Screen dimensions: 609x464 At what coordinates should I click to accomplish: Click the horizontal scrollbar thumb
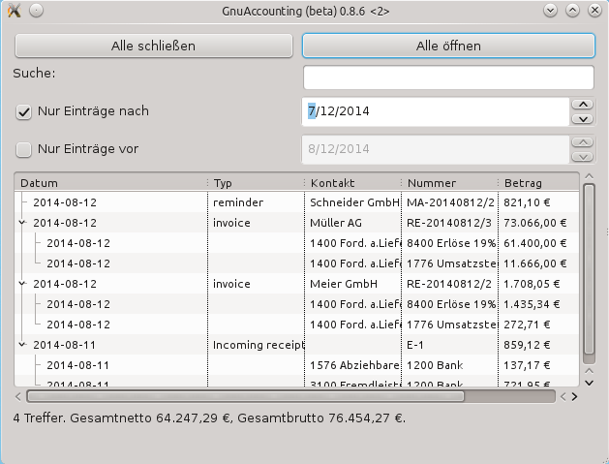tap(246, 397)
